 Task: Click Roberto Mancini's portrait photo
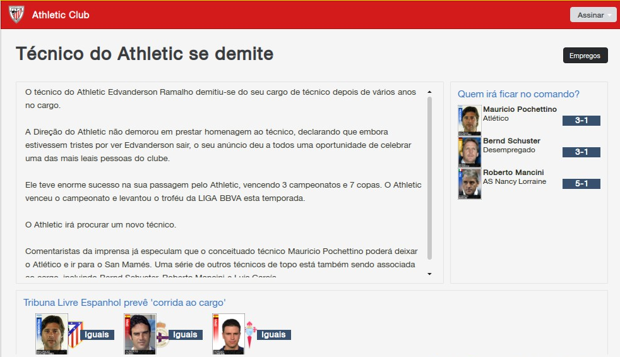click(469, 184)
